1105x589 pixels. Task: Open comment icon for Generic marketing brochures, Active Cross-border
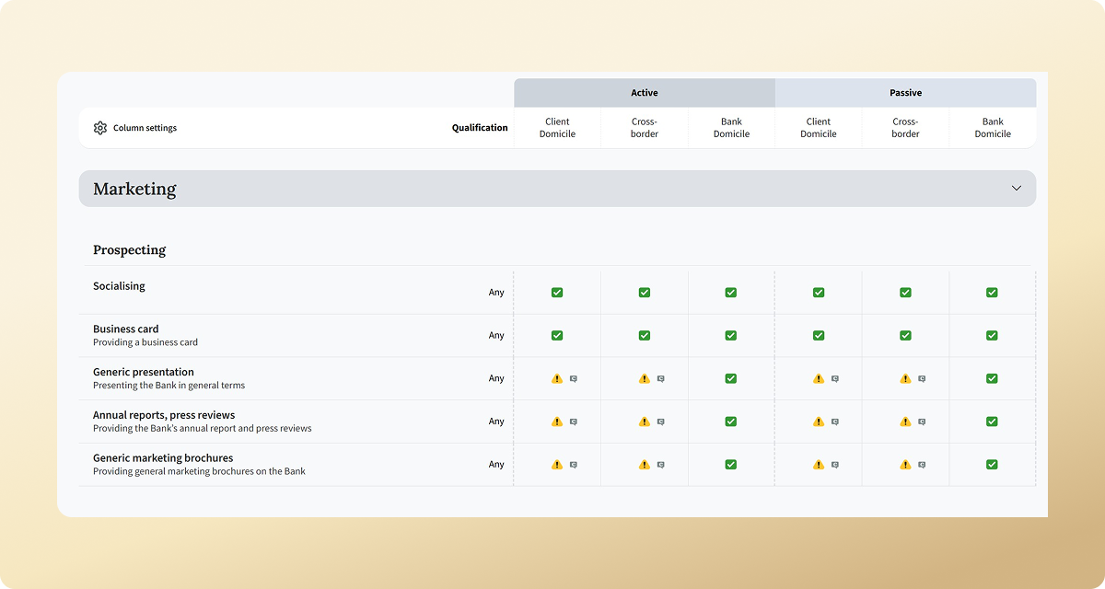pyautogui.click(x=660, y=466)
